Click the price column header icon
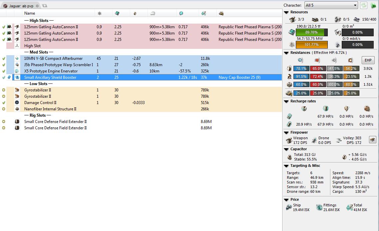 [x=204, y=13]
